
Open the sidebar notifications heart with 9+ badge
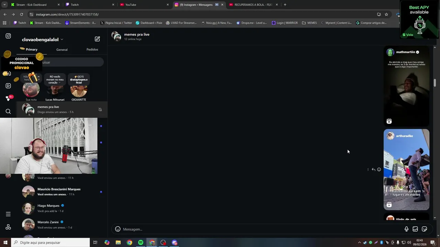8,98
